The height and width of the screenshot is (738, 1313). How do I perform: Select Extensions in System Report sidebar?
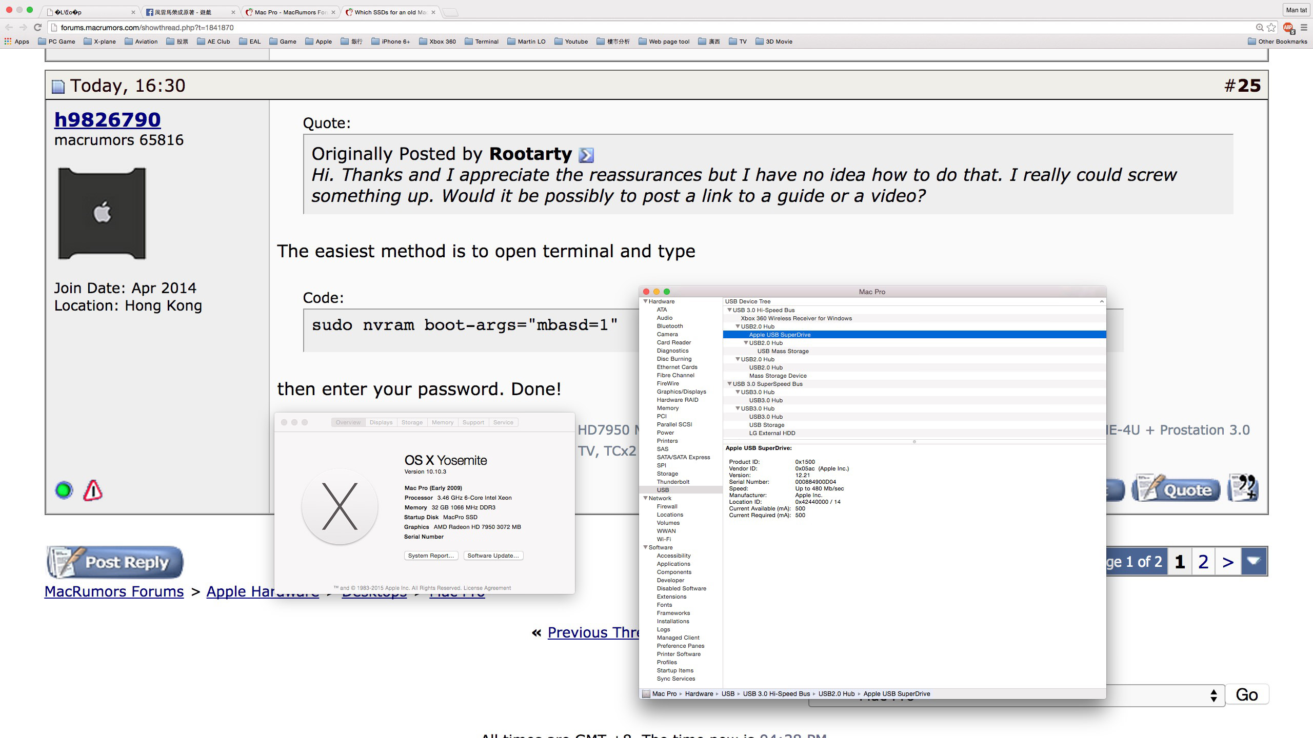coord(671,597)
